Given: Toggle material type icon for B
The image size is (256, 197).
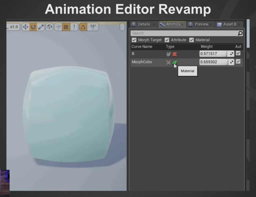Looking at the screenshot, I should point(174,54).
